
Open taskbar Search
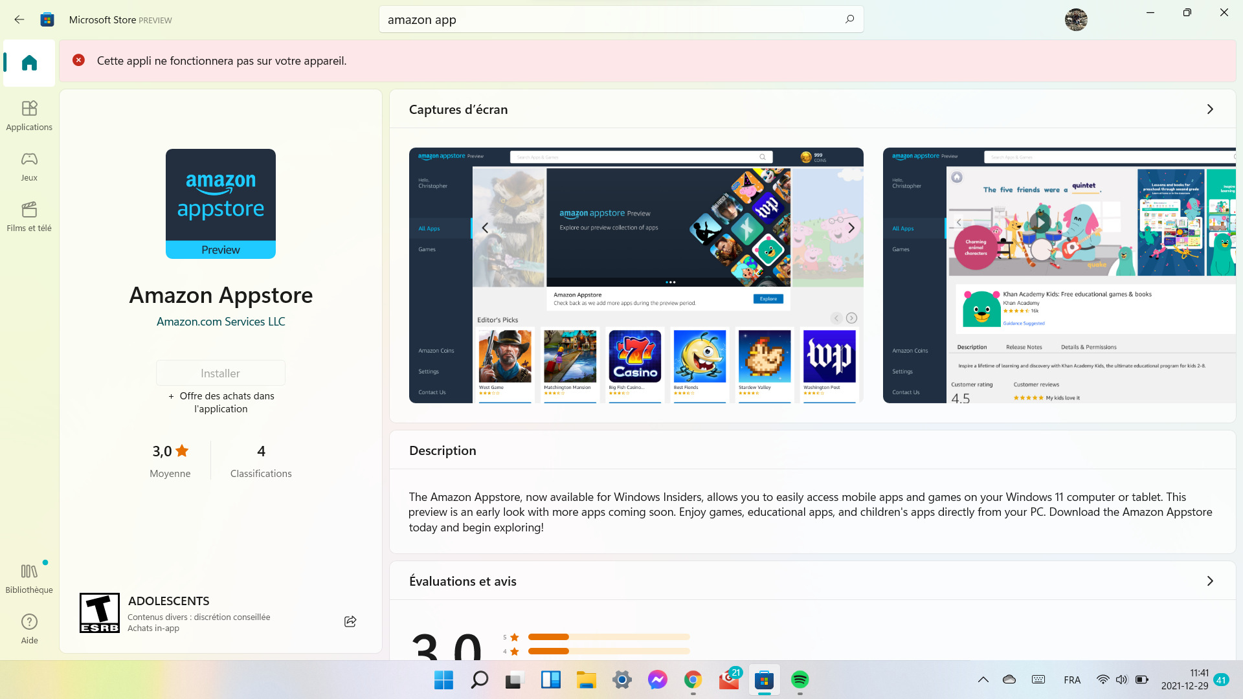[x=479, y=680]
